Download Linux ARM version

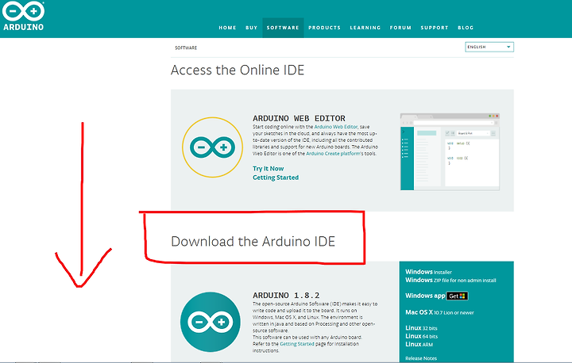pos(419,344)
